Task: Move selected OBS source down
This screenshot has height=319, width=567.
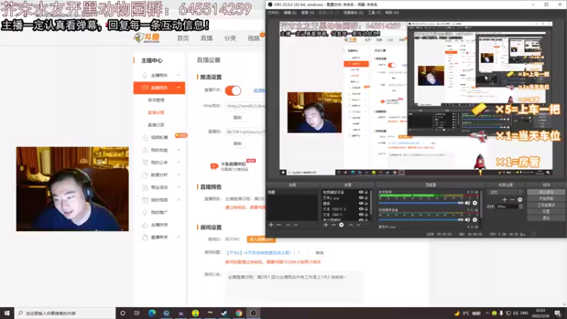Action: click(359, 225)
